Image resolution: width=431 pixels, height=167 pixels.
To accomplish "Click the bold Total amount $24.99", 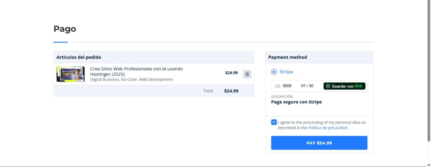I will pyautogui.click(x=231, y=91).
